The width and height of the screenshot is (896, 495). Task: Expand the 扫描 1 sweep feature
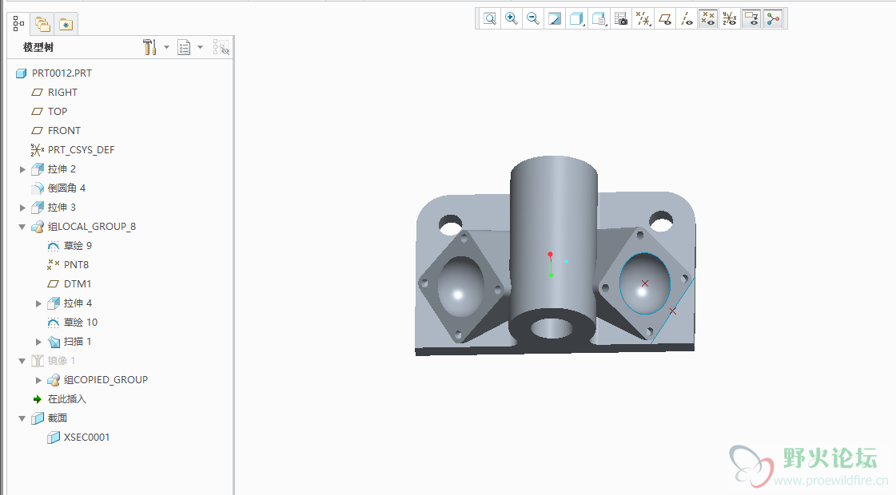[38, 342]
